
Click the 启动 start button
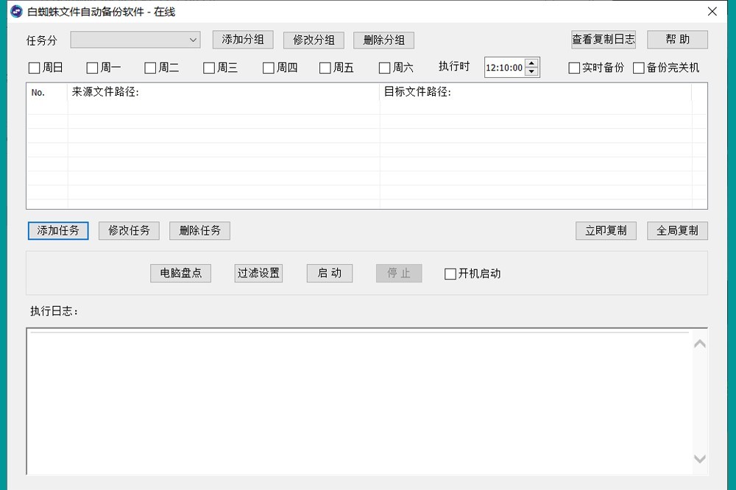pos(330,273)
